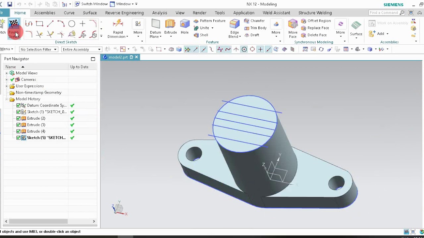Image resolution: width=424 pixels, height=238 pixels.
Task: Click in the Find a Command field
Action: tap(384, 13)
